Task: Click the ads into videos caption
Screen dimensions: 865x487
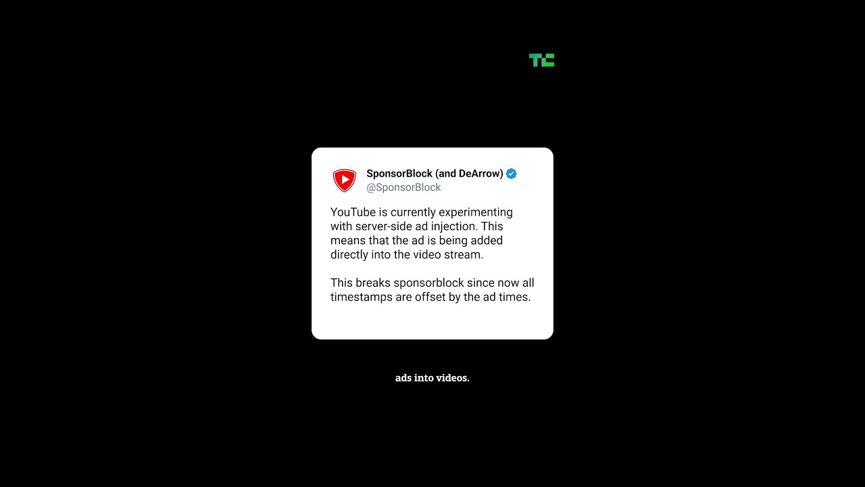Action: 432,378
